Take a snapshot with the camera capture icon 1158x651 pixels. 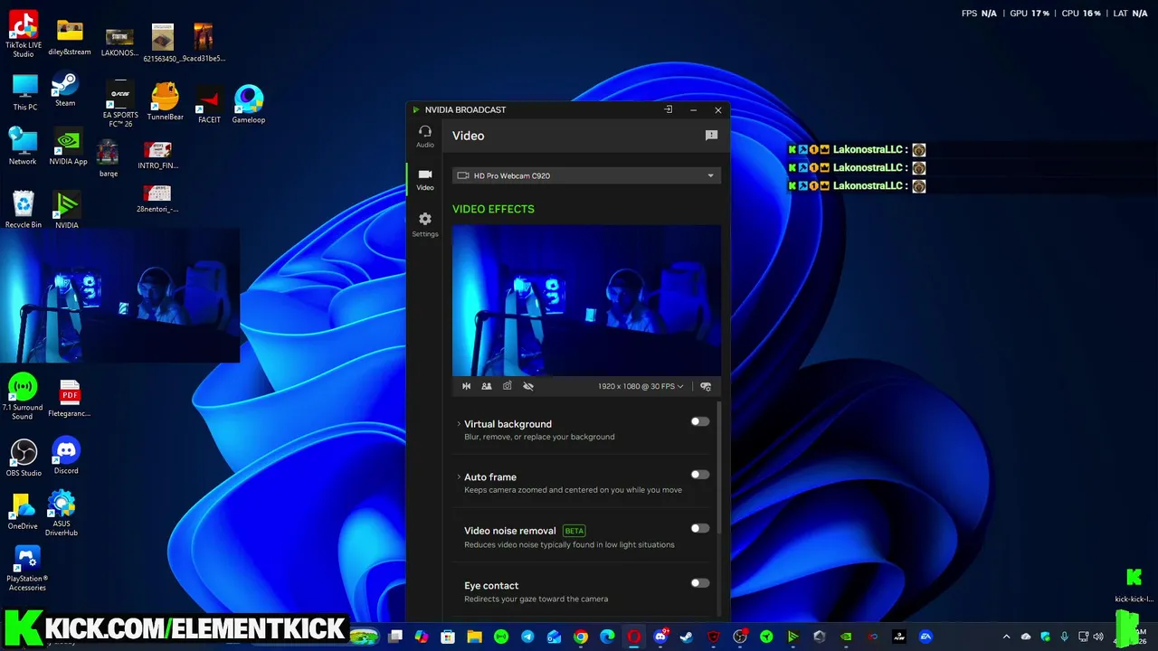pyautogui.click(x=508, y=386)
